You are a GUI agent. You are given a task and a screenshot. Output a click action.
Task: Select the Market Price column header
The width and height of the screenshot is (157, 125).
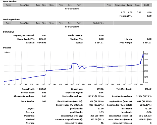tap(98, 23)
